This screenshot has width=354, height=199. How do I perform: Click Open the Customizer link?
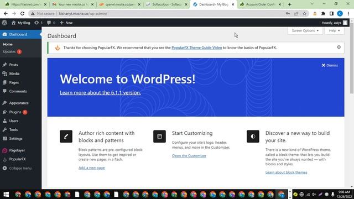pos(189,156)
